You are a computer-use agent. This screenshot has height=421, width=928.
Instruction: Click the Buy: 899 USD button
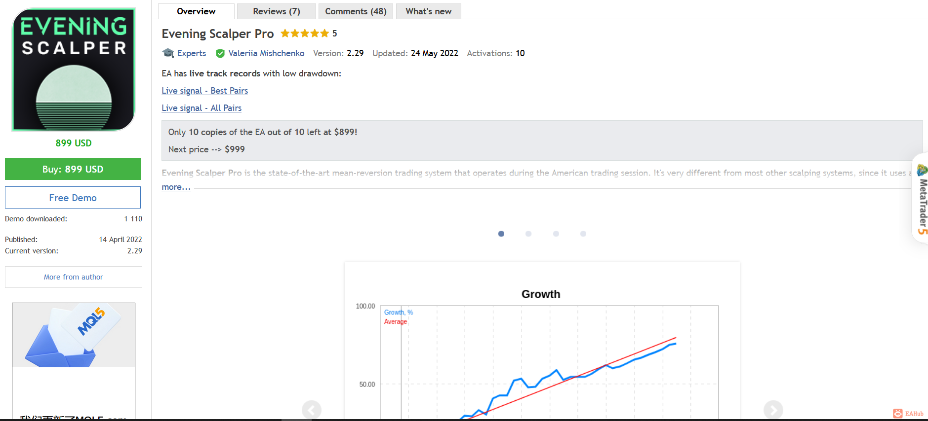coord(73,169)
